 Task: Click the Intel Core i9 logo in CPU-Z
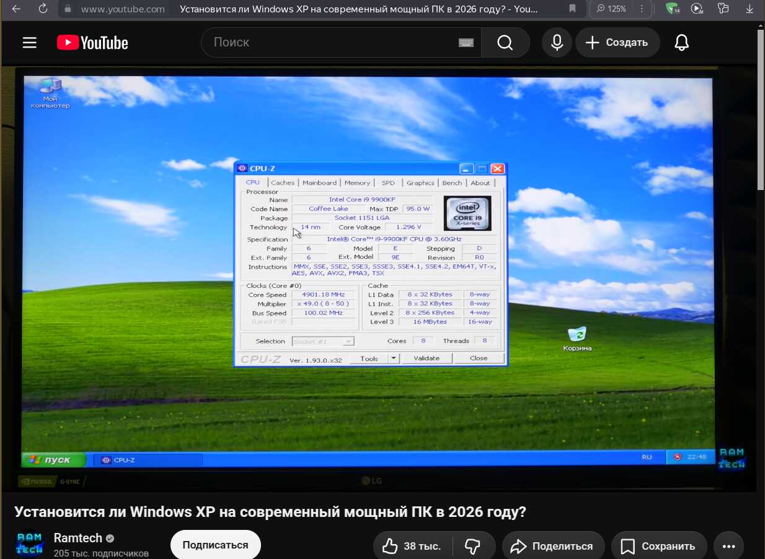(467, 213)
